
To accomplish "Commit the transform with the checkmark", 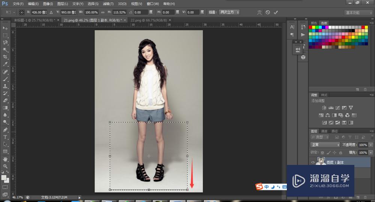I will 276,12.
